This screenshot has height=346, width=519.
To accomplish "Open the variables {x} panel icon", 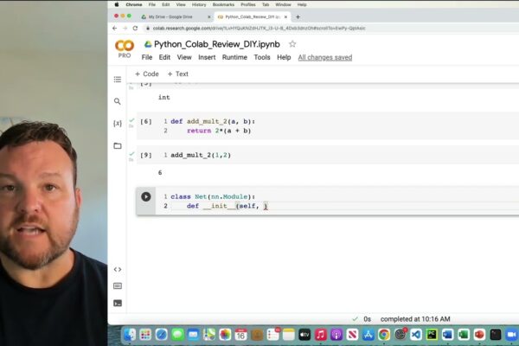I will pos(118,124).
